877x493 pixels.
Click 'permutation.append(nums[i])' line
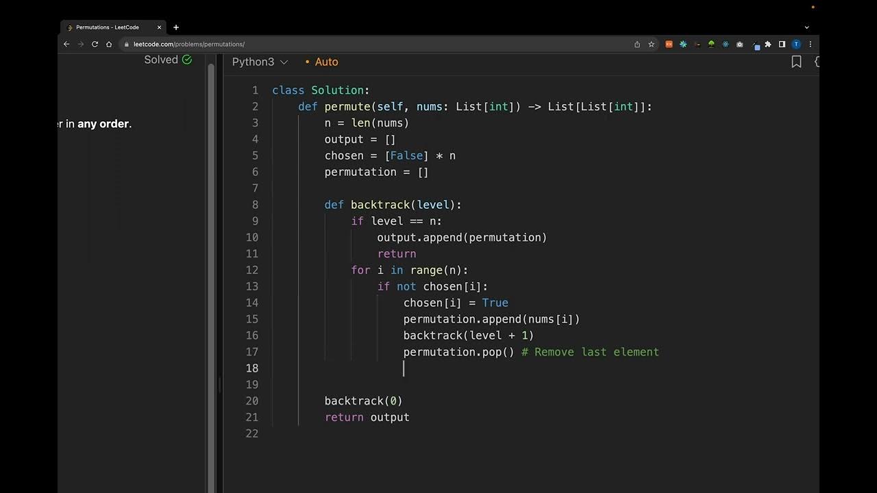pos(491,319)
